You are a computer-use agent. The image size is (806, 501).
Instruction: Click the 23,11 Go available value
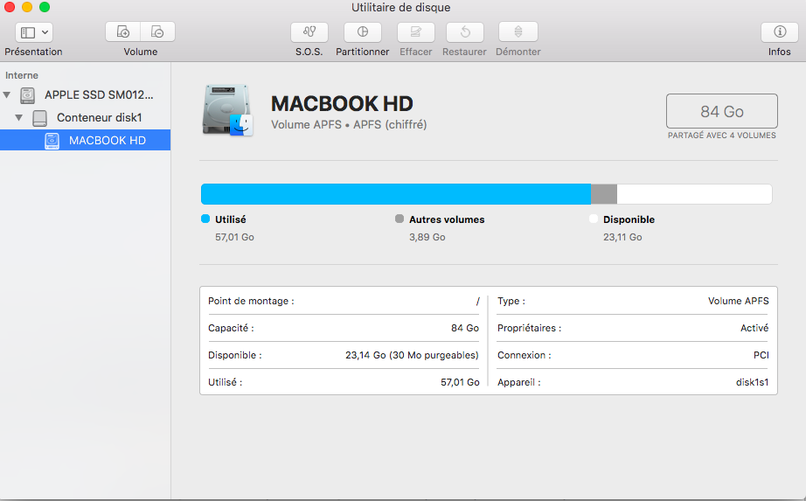(x=622, y=237)
